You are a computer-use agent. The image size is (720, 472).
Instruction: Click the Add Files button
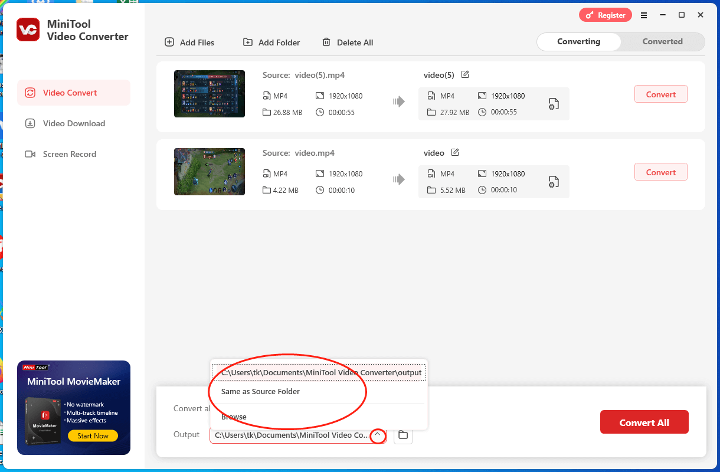tap(189, 42)
